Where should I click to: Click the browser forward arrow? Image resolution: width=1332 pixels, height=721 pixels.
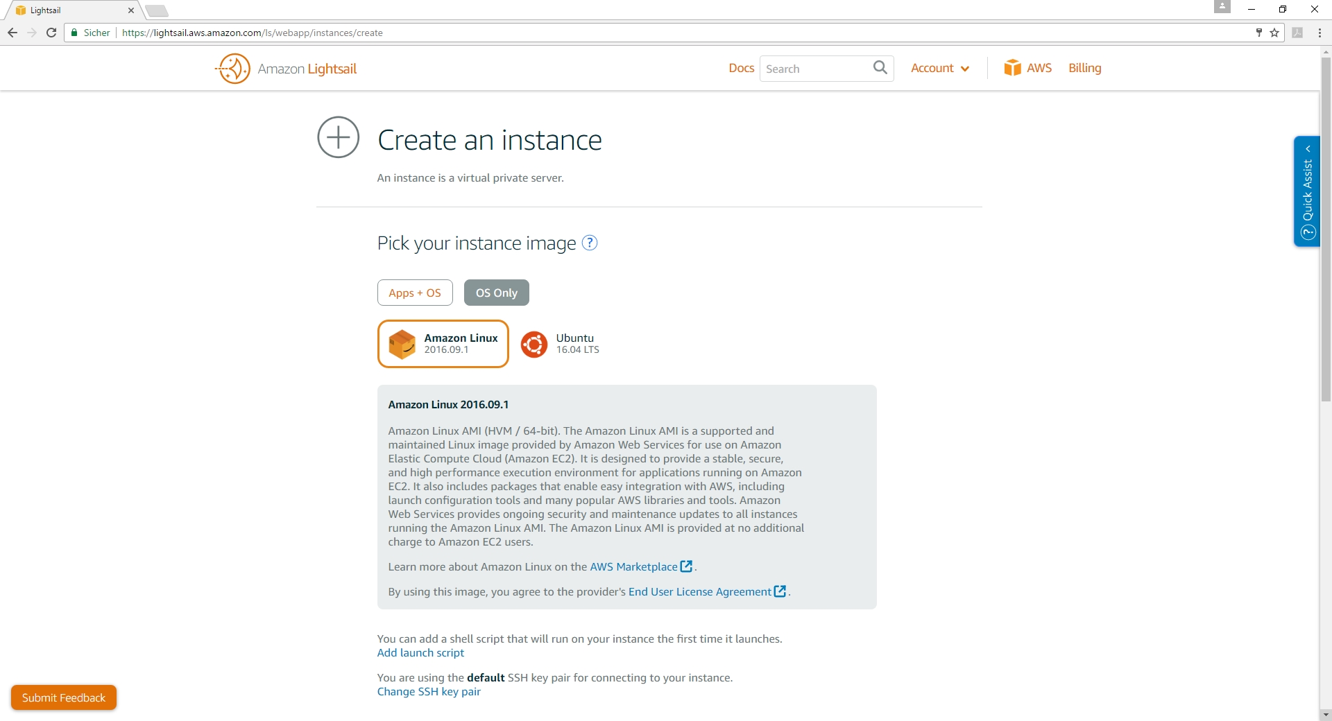pos(32,33)
